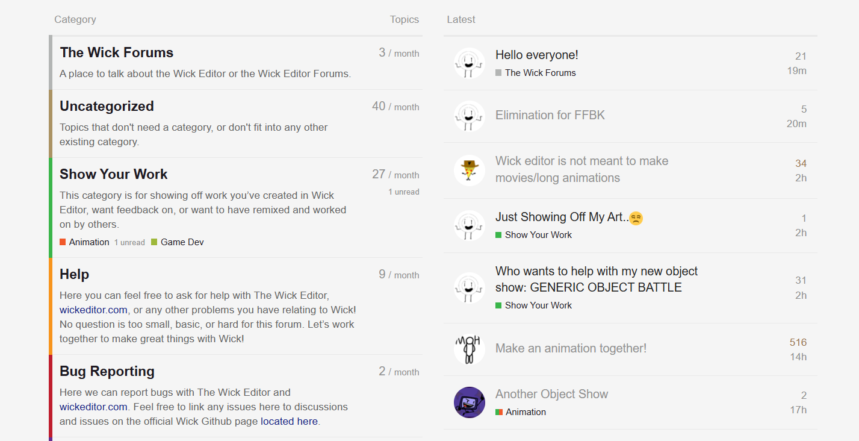Open 'Wick editor is not meant to make movies' topic
The height and width of the screenshot is (441, 859).
[x=581, y=169]
